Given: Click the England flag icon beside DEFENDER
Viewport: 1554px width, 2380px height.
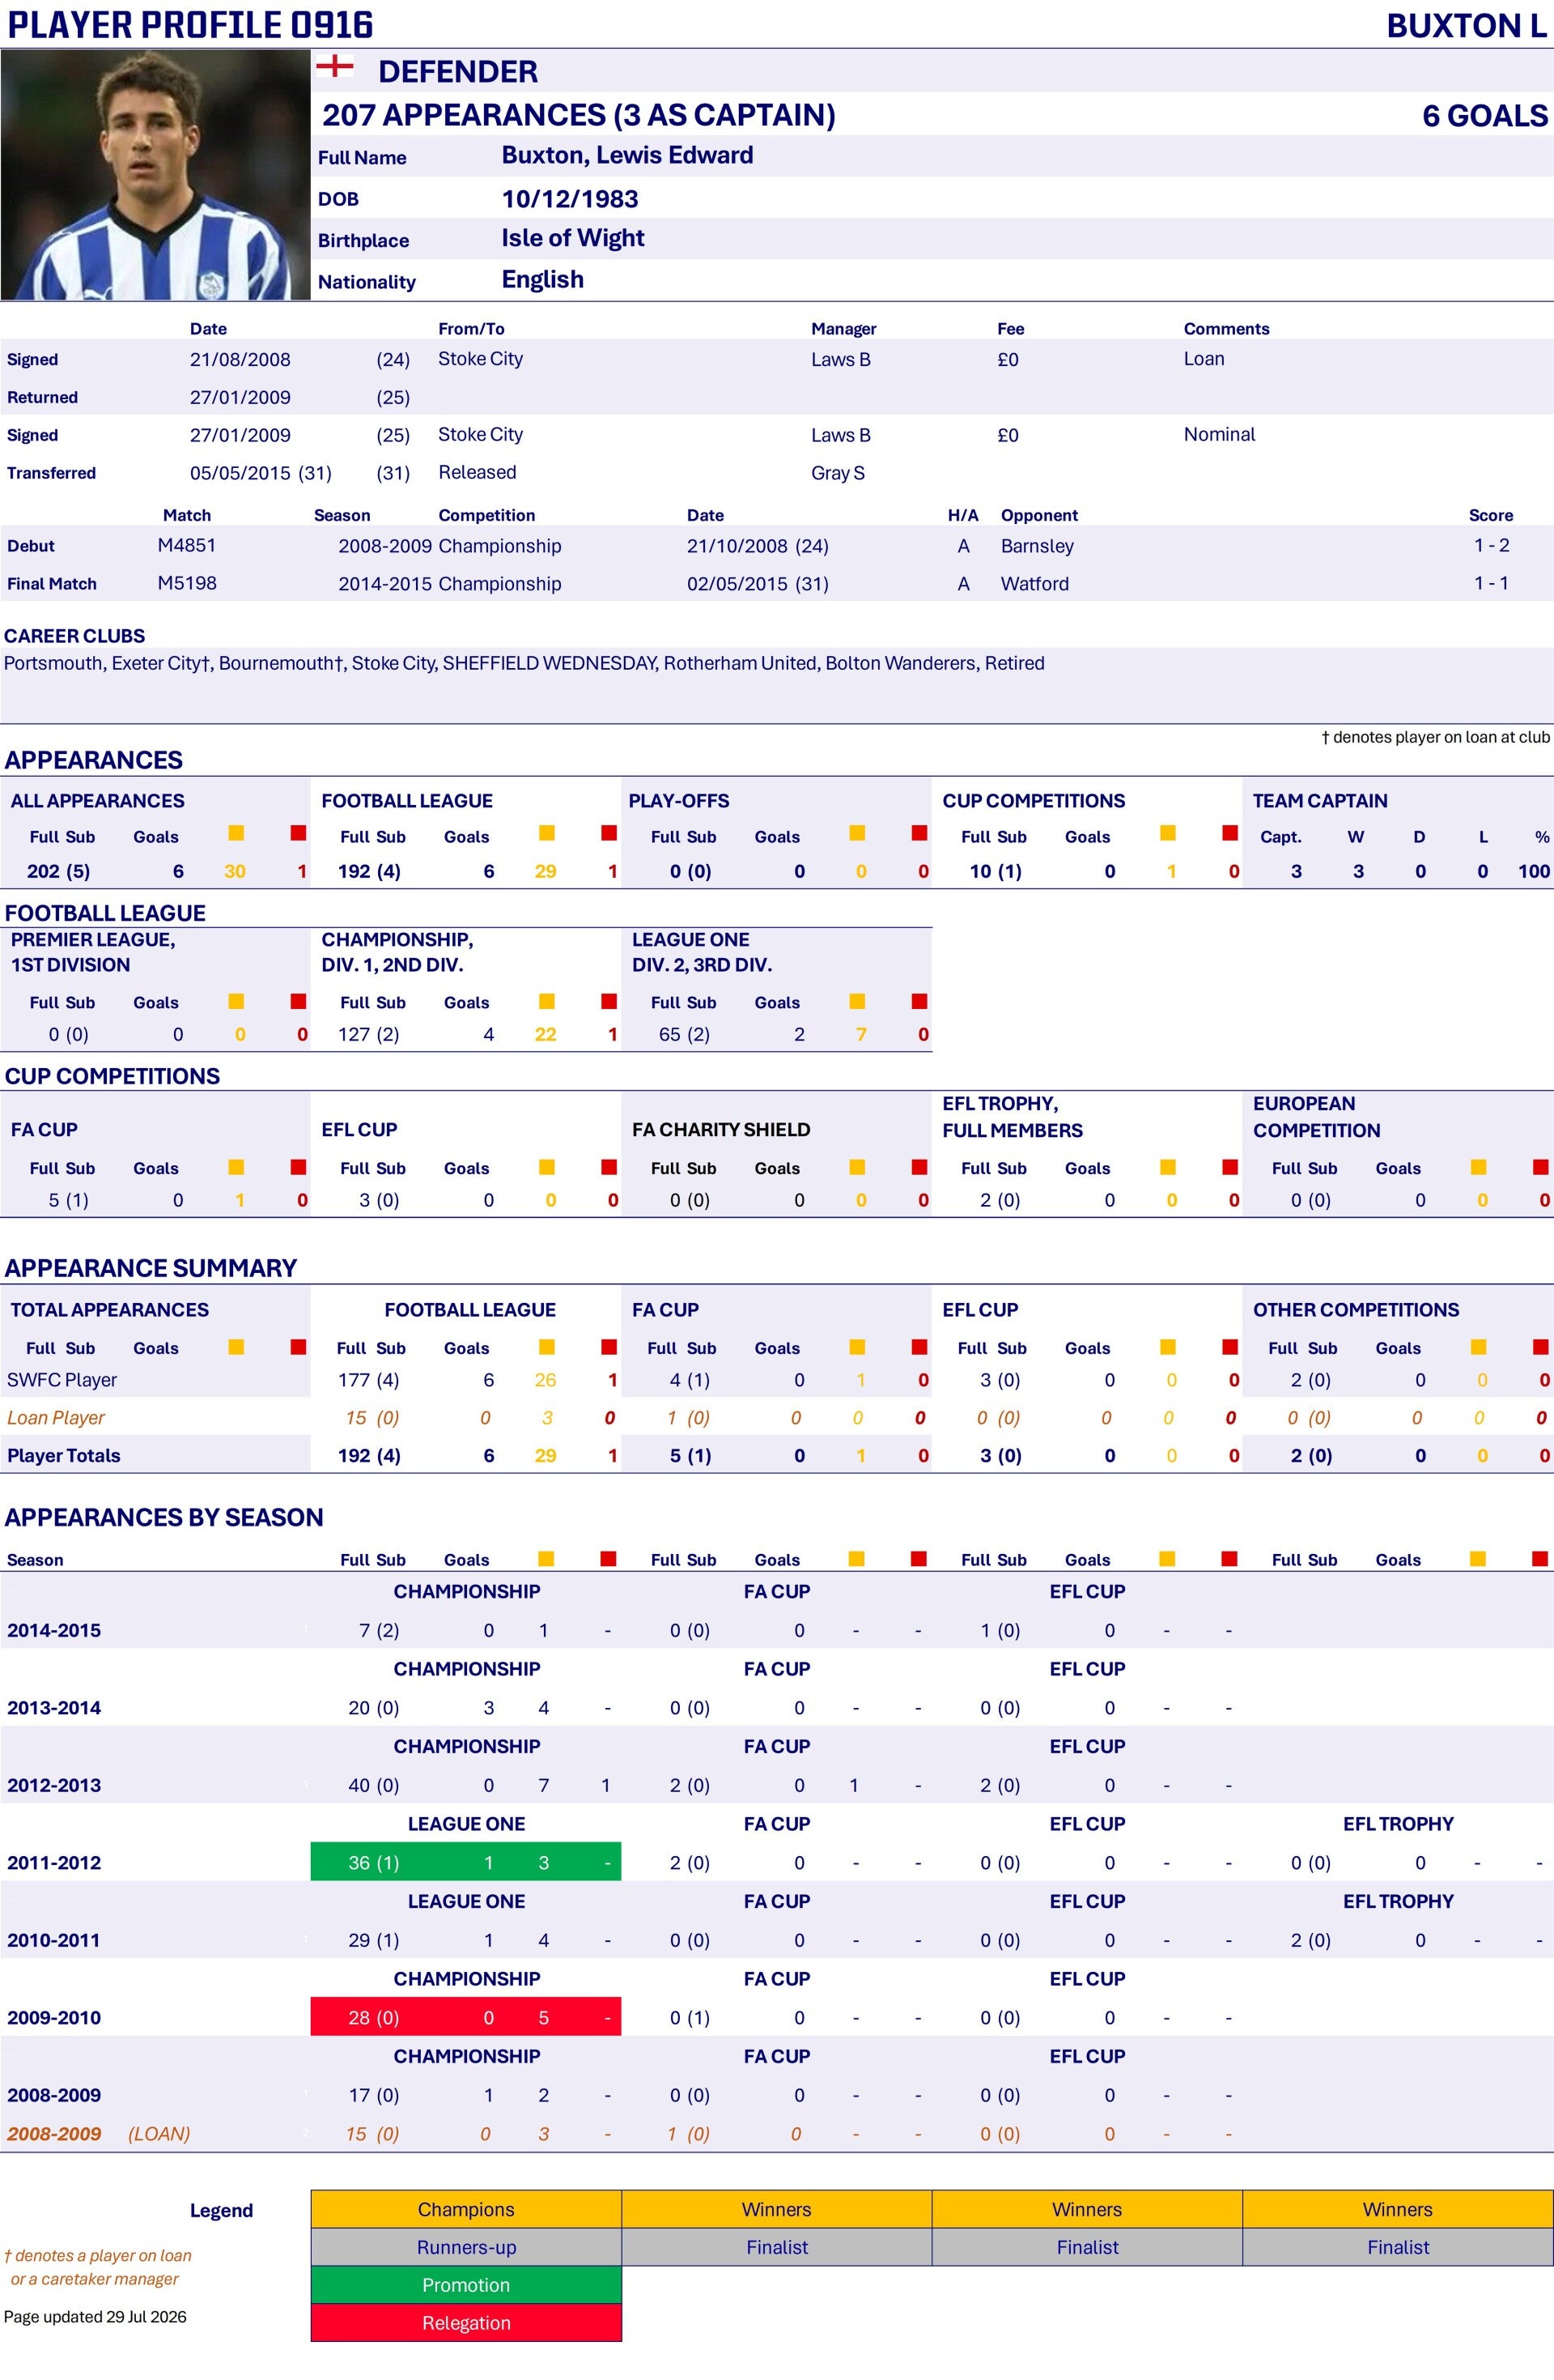Looking at the screenshot, I should click(x=335, y=67).
